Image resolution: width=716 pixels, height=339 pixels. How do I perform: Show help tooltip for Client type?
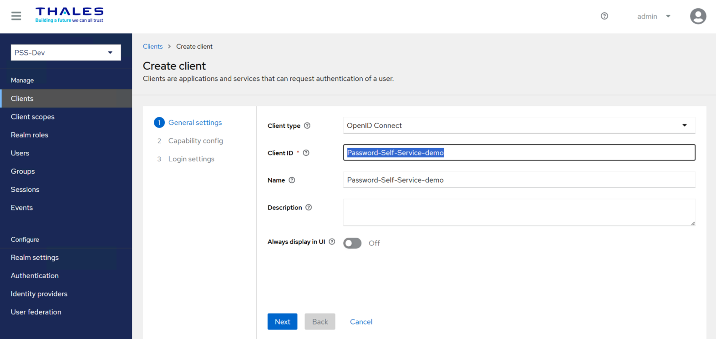[307, 126]
